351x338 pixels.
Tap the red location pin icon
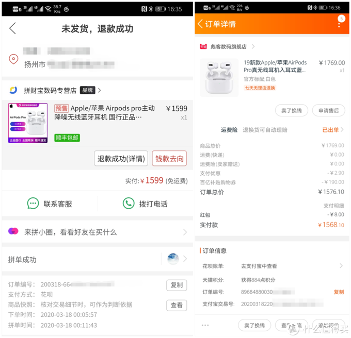click(x=13, y=59)
